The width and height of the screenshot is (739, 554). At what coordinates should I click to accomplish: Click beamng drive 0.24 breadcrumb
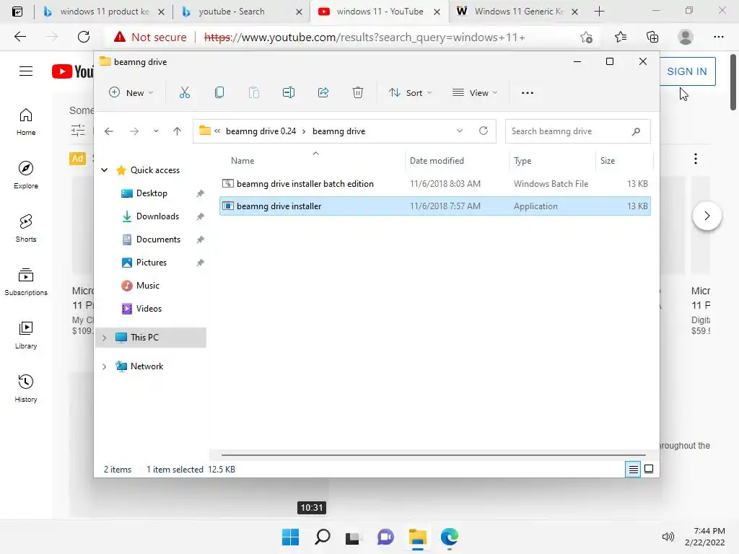261,131
